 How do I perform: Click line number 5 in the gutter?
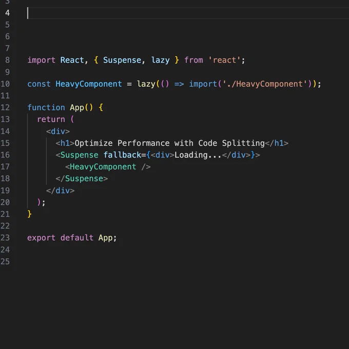pyautogui.click(x=7, y=25)
